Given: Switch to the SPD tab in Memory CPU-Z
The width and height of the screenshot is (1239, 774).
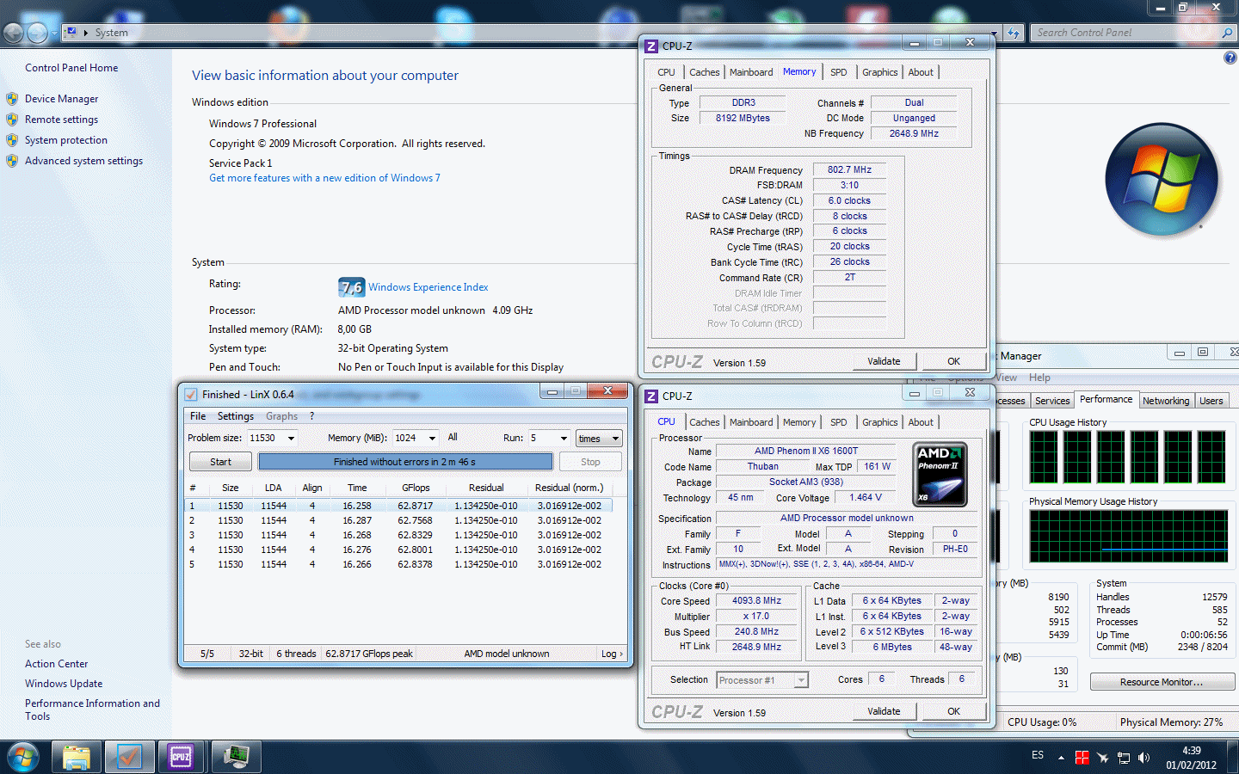Looking at the screenshot, I should click(839, 72).
